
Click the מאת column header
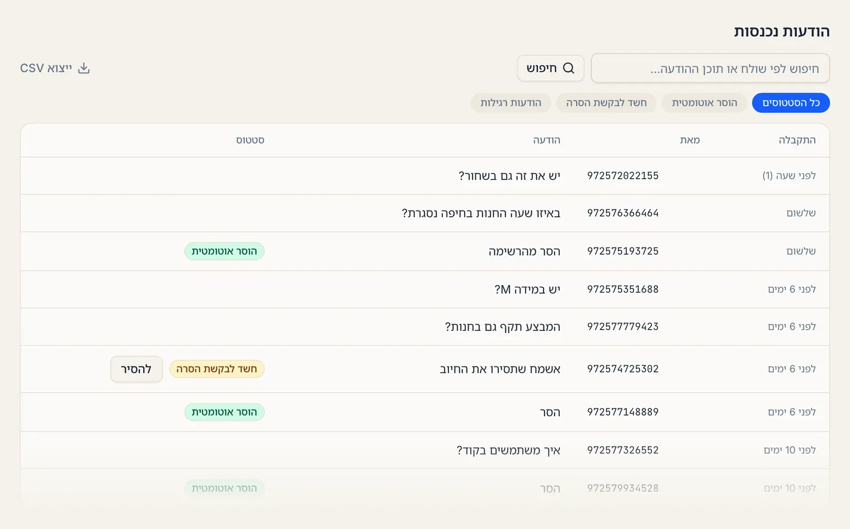[x=690, y=140]
